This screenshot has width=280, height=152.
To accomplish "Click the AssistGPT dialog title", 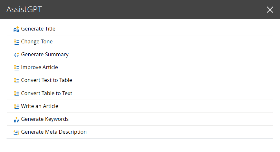I will tap(24, 10).
